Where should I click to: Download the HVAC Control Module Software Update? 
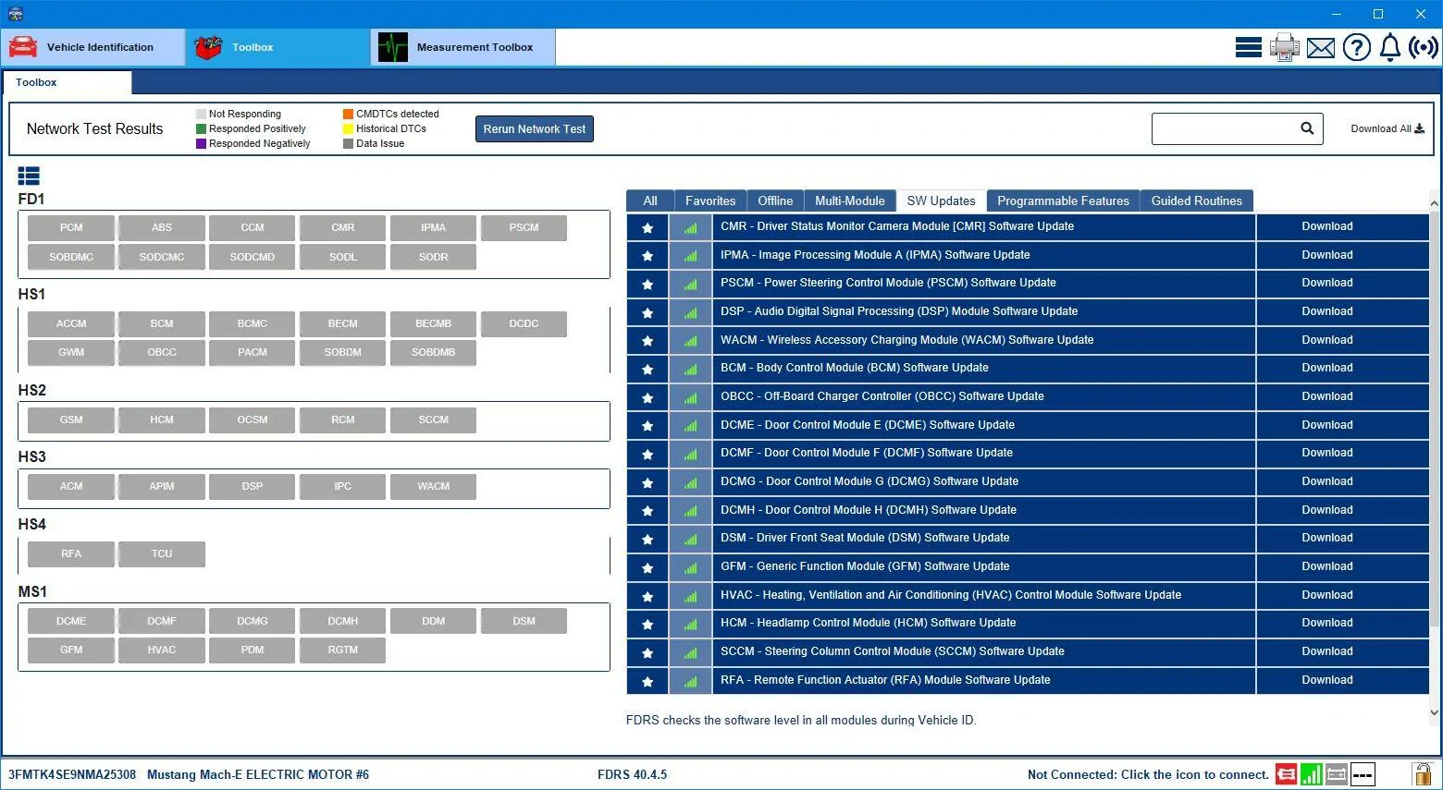tap(1327, 595)
